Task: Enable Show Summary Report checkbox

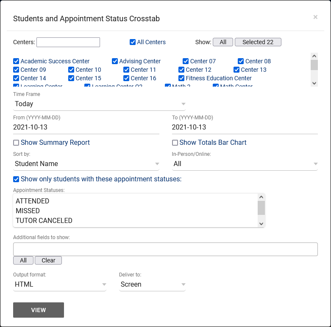Action: click(16, 143)
